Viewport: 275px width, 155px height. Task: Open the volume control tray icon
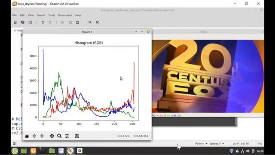[x=247, y=151]
